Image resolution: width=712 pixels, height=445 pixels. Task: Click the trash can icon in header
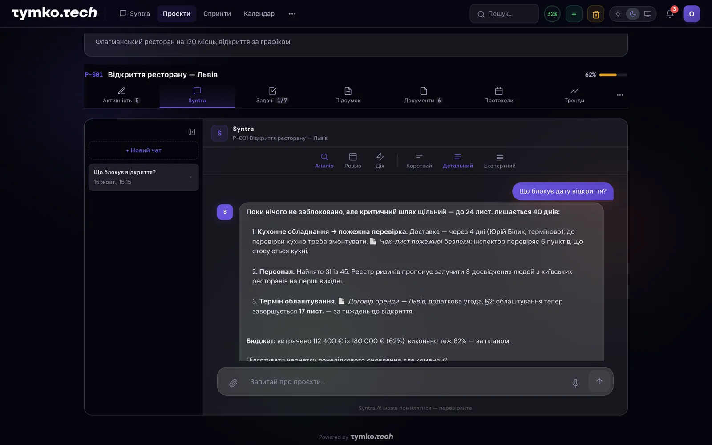tap(596, 14)
